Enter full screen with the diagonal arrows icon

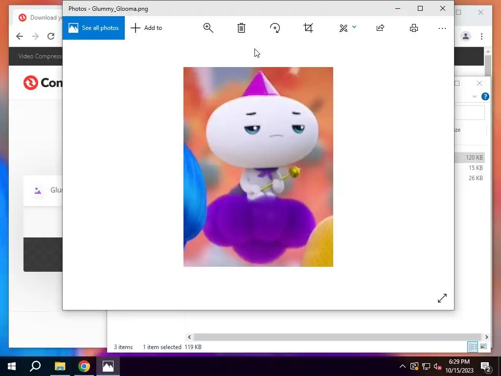pos(442,298)
